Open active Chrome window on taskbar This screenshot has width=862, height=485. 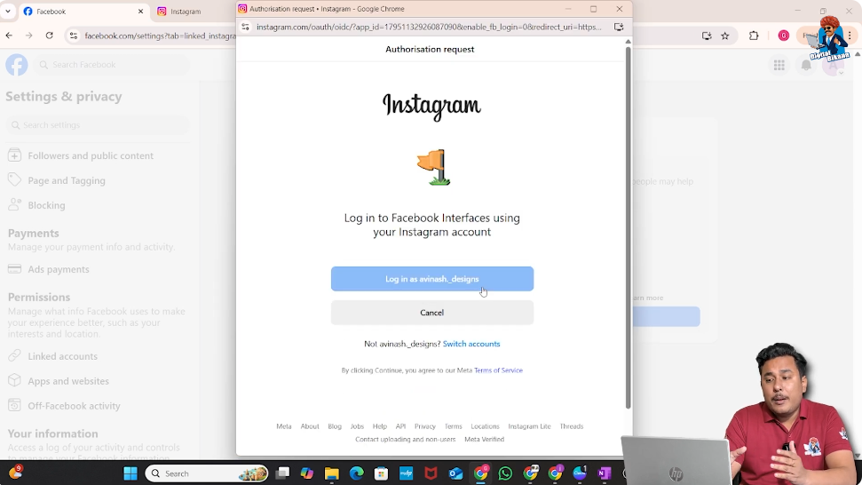coord(481,473)
